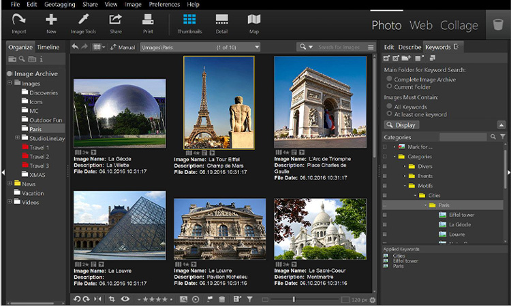Check the Events category box
Viewport: 511px width, 306px height.
(385, 176)
